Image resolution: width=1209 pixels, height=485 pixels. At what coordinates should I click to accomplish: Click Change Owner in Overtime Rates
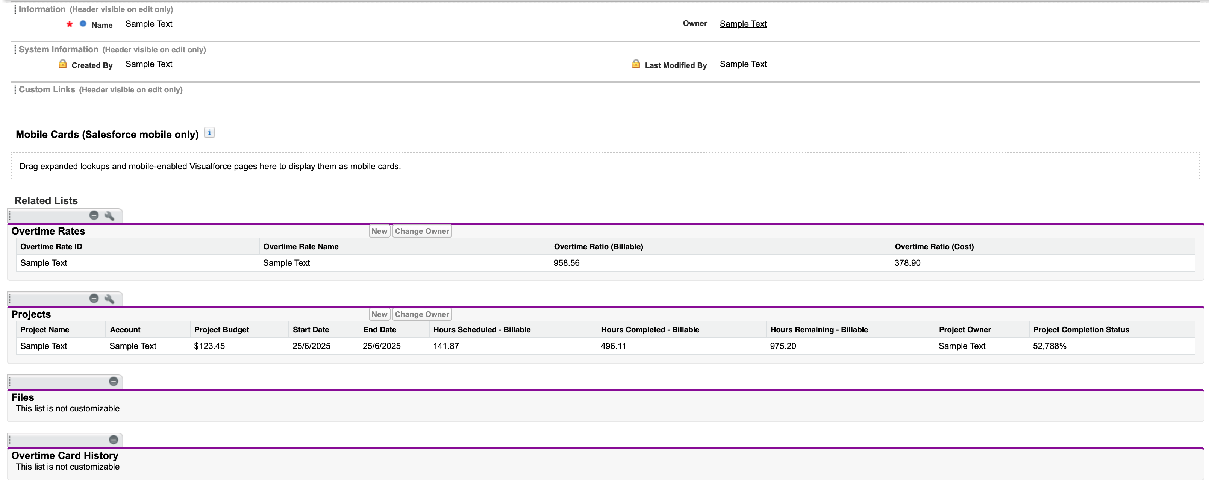point(422,231)
